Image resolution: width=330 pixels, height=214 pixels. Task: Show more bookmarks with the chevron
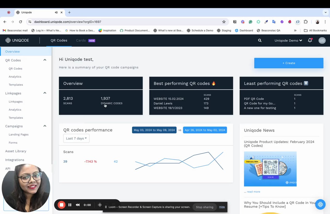295,30
